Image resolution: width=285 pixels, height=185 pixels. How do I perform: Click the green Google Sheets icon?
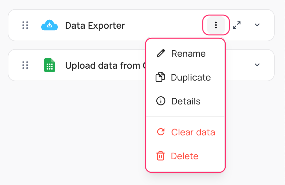[49, 65]
